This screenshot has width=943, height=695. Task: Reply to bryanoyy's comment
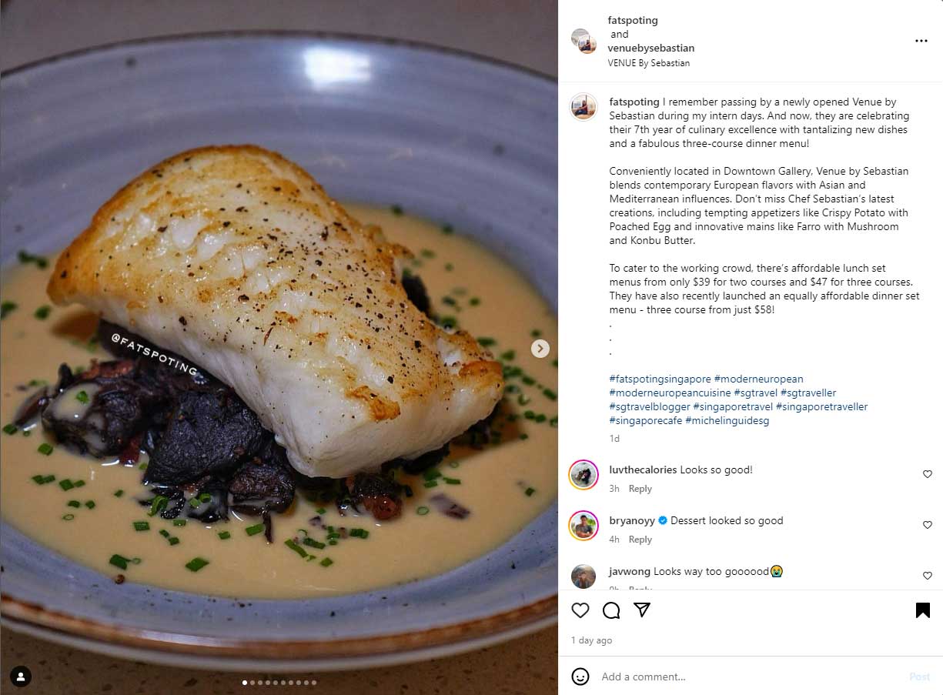pos(640,540)
